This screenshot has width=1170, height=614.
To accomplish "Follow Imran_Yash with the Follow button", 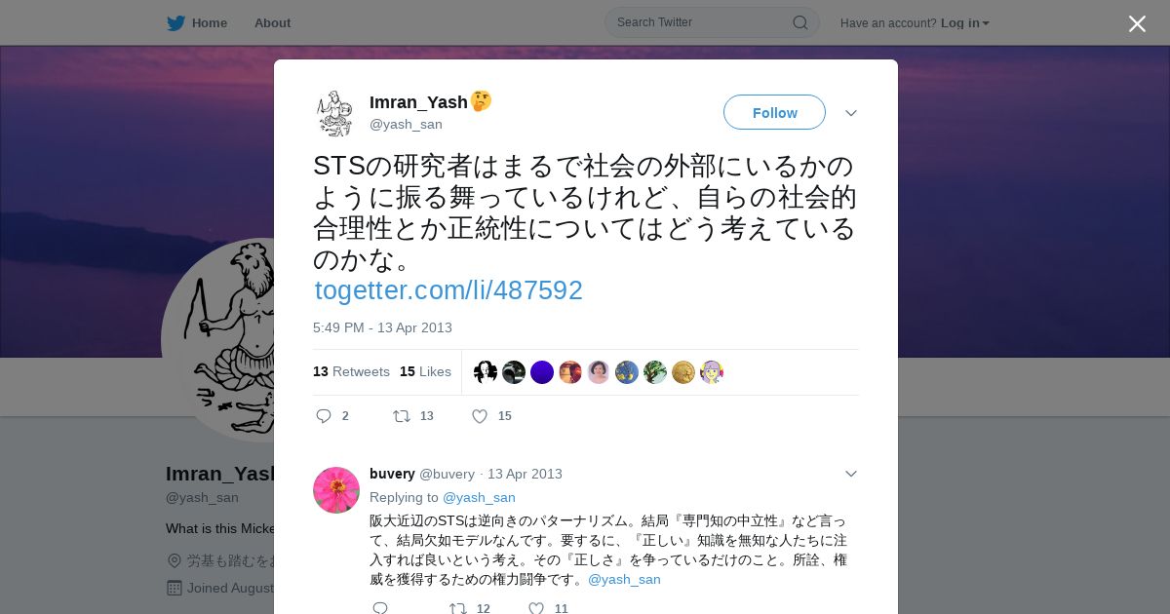I will click(774, 112).
